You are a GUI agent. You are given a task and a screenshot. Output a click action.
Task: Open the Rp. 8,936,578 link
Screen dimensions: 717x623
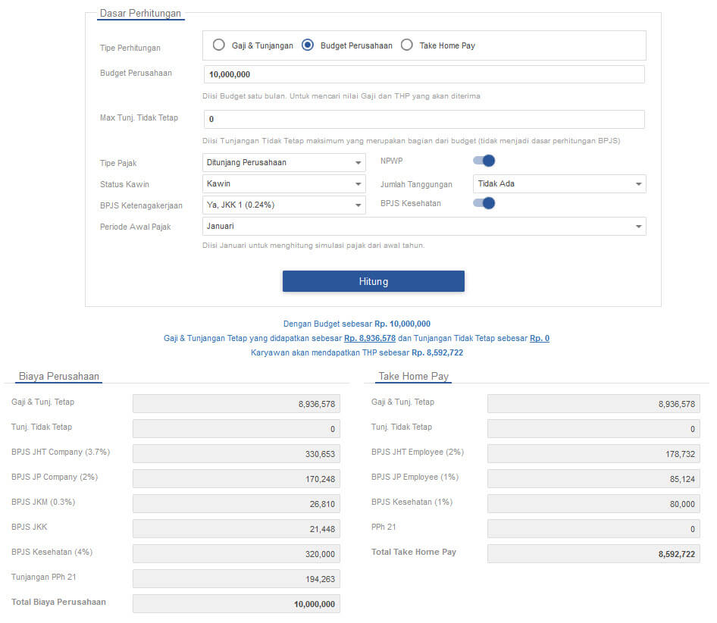[x=369, y=339]
